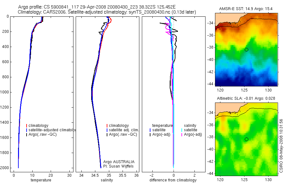The height and width of the screenshot is (183, 285).
Task: Click magenta Argo(-adj) salinity legend marker
Action: [182, 135]
